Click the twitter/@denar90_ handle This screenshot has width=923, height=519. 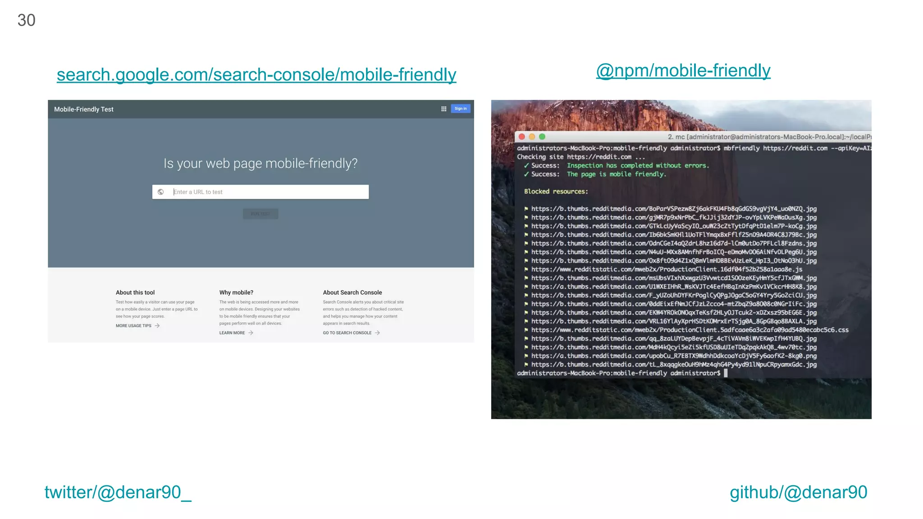(118, 492)
